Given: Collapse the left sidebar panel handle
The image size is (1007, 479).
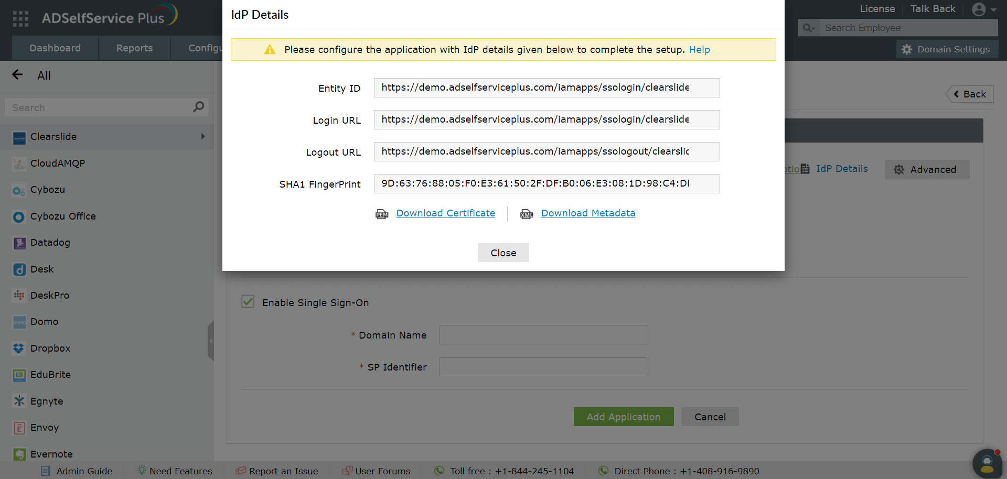Looking at the screenshot, I should coord(211,341).
